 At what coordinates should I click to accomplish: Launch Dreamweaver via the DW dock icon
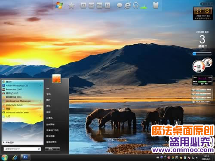[x=99, y=6]
